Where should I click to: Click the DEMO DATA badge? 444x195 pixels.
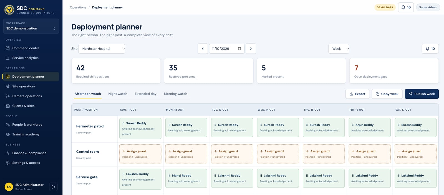[x=385, y=7]
